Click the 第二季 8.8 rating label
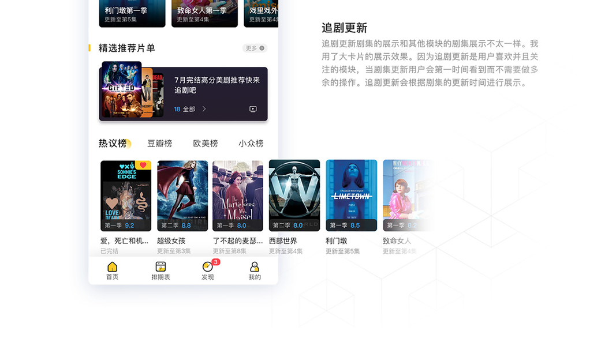616x346 pixels. 176,225
